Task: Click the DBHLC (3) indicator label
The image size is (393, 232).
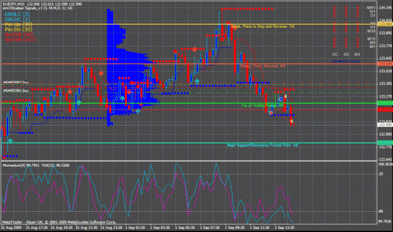Action: click(x=18, y=14)
